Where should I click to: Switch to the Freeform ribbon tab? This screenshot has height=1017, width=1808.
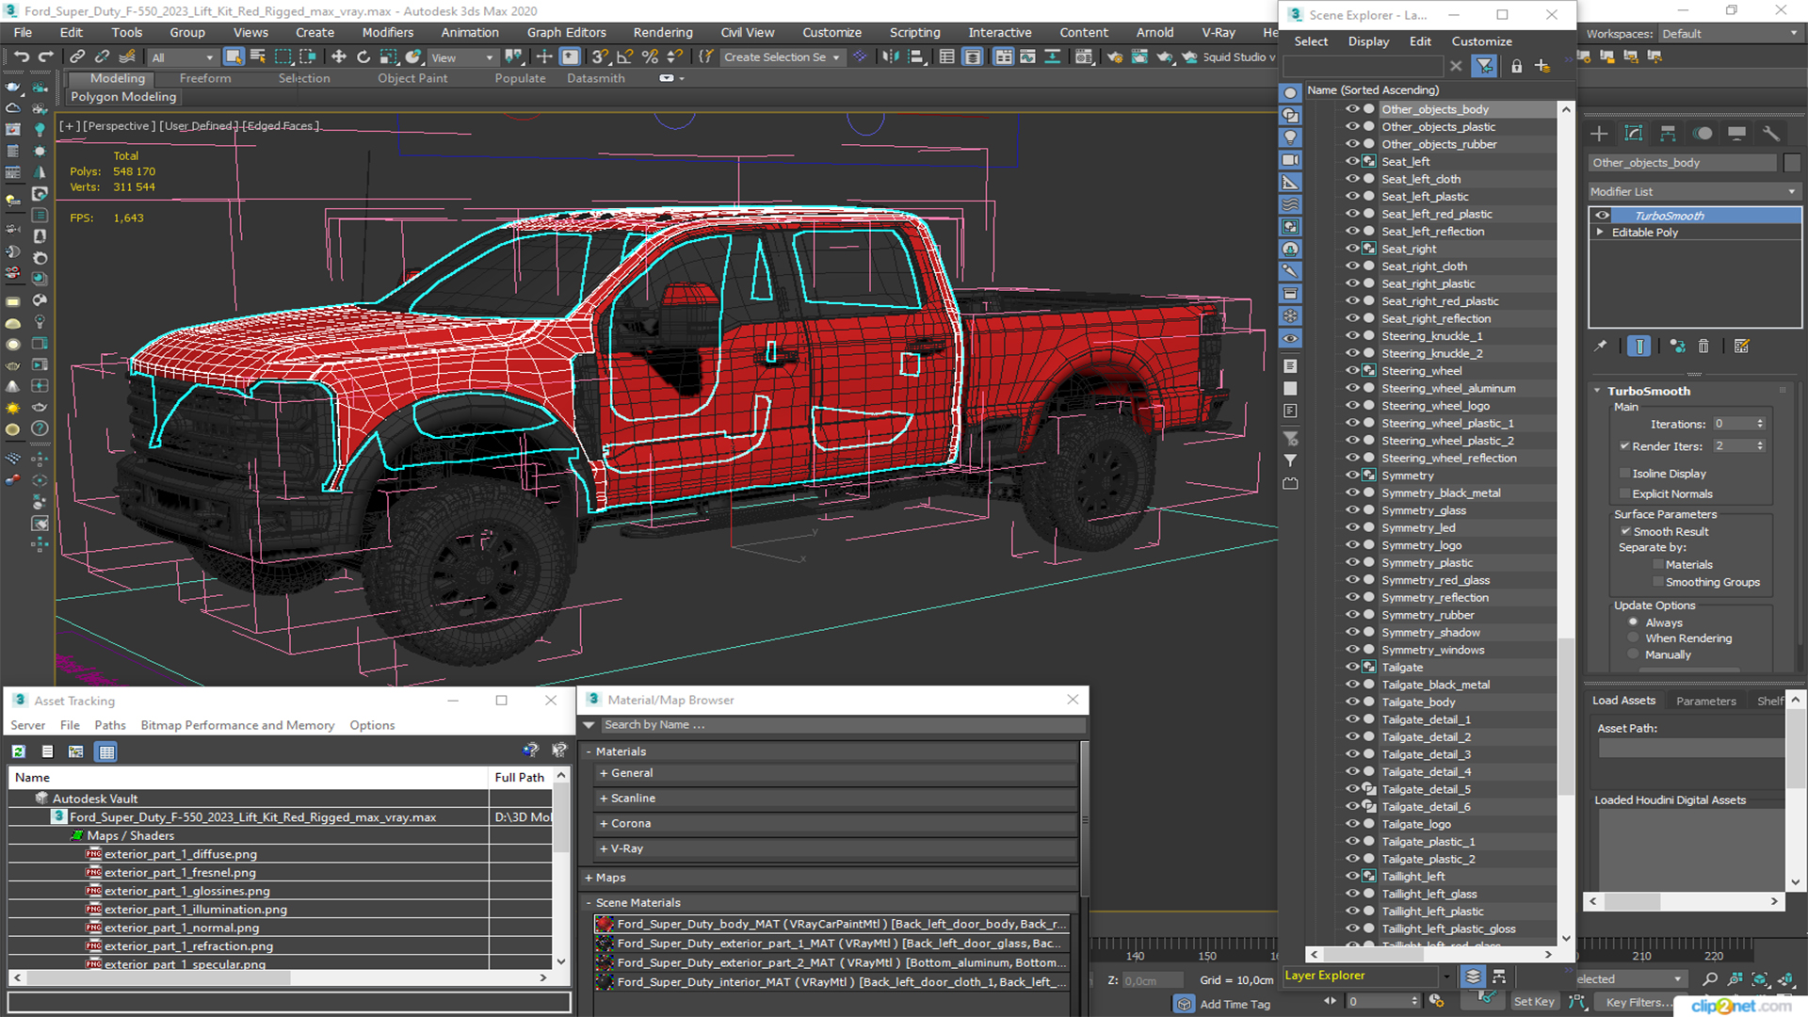(x=205, y=78)
